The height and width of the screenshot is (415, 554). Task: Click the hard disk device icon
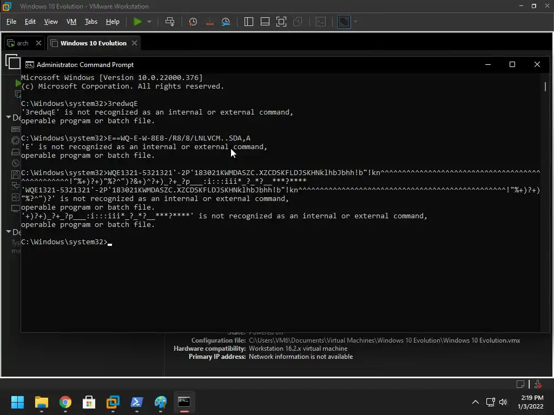pos(16,152)
